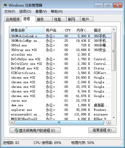Screen dimensions: 125x148
Task: Open the 帮助(H) menu
Action: [x=57, y=12]
